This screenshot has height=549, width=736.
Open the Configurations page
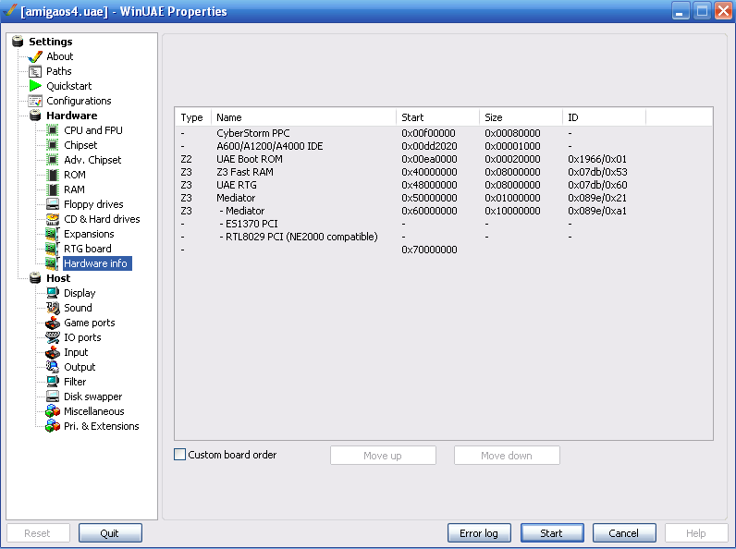79,101
